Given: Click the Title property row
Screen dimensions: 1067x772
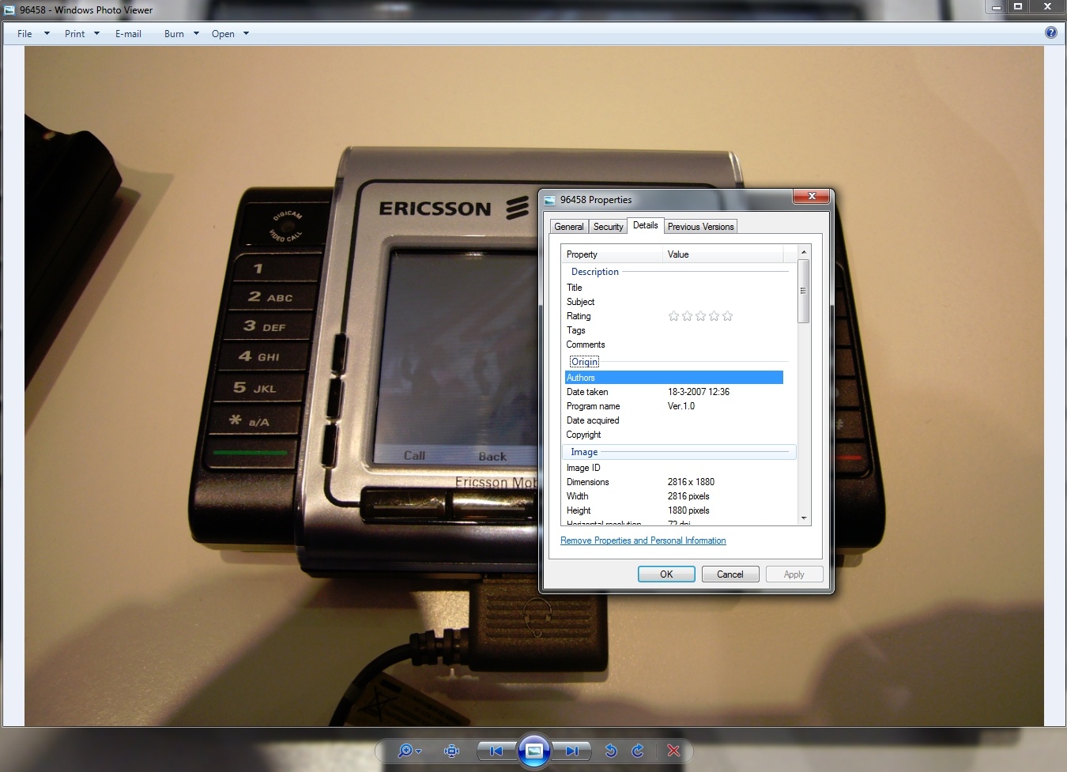Looking at the screenshot, I should click(673, 288).
